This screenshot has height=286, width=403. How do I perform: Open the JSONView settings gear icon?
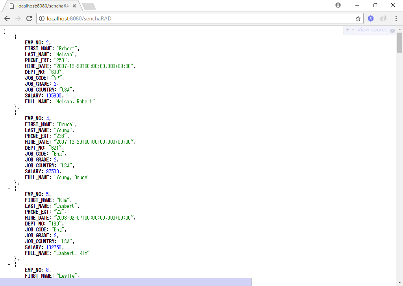coord(392,30)
